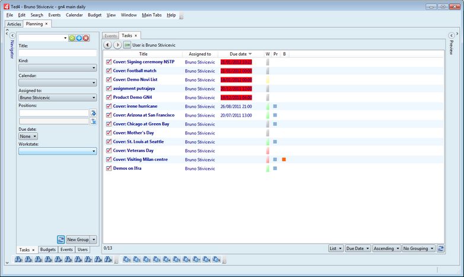Click the yellow workstate bar for Demo Novi List
The image size is (464, 277).
pyautogui.click(x=268, y=80)
